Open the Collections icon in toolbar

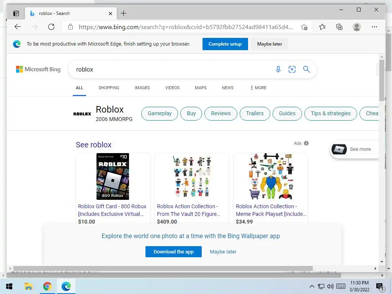point(339,27)
